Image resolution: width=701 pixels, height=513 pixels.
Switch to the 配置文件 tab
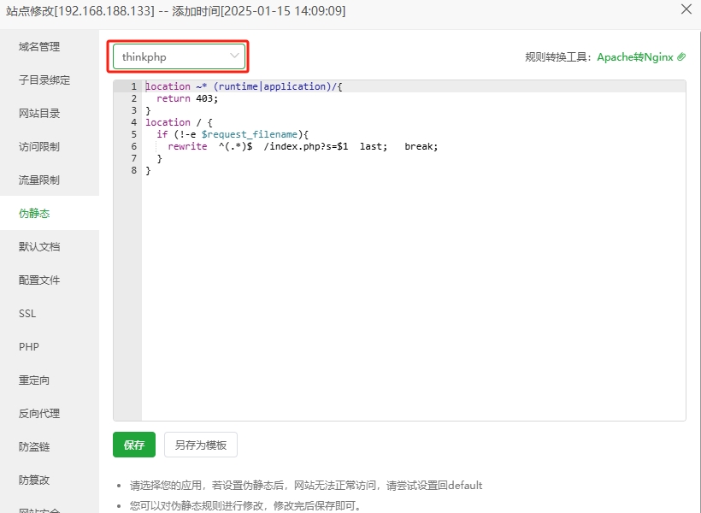point(39,280)
